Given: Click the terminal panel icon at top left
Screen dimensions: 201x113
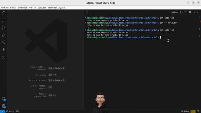Looking at the screenshot, I should pyautogui.click(x=87, y=12).
